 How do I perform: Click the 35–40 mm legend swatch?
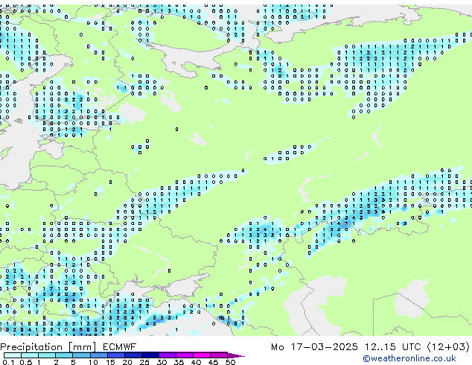coord(185,355)
